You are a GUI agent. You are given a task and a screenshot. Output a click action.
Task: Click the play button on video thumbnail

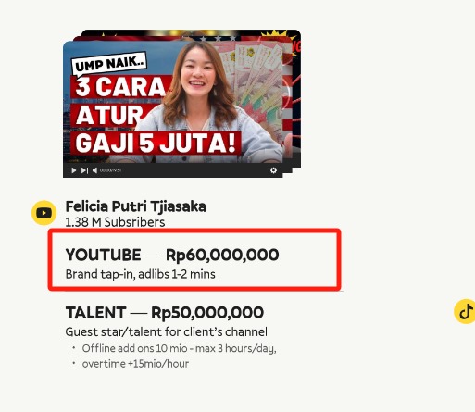(x=73, y=170)
